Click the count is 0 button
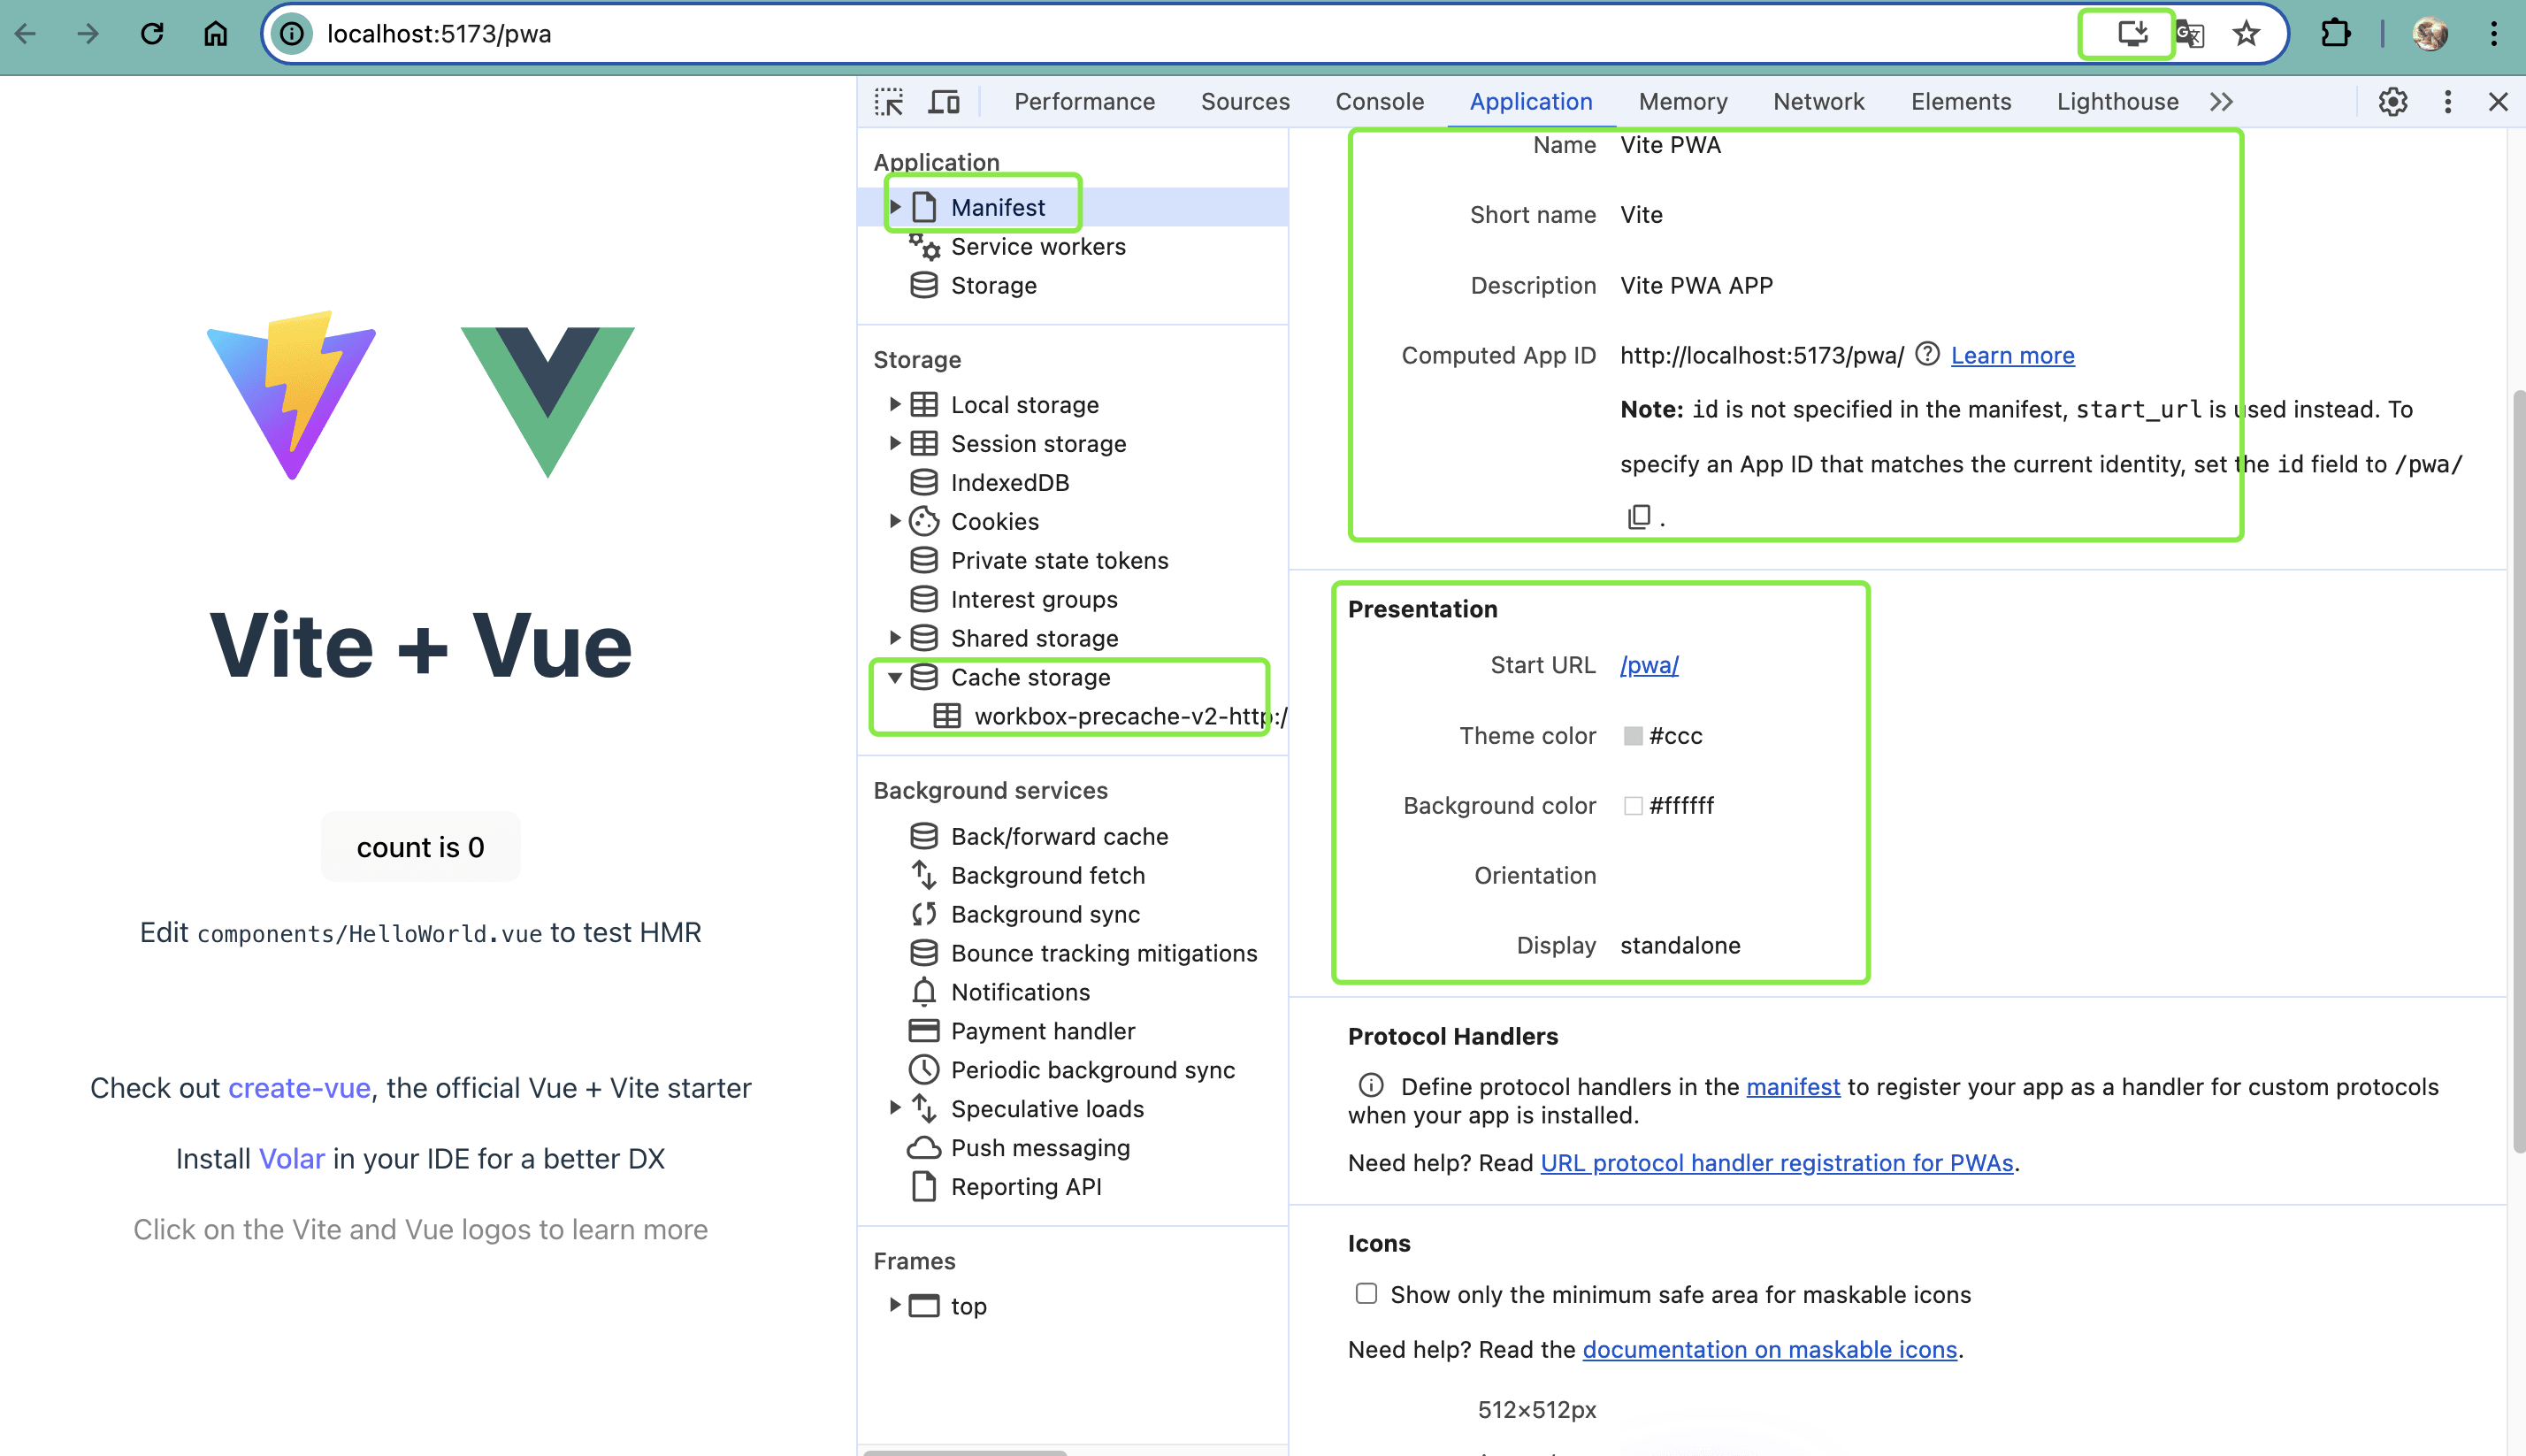 [x=421, y=847]
